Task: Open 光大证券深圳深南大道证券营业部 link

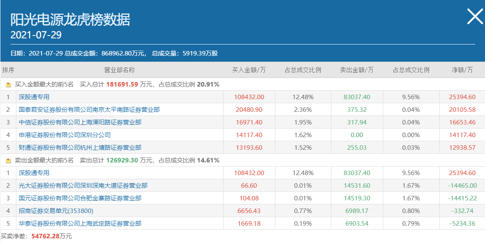Action: tap(83, 186)
